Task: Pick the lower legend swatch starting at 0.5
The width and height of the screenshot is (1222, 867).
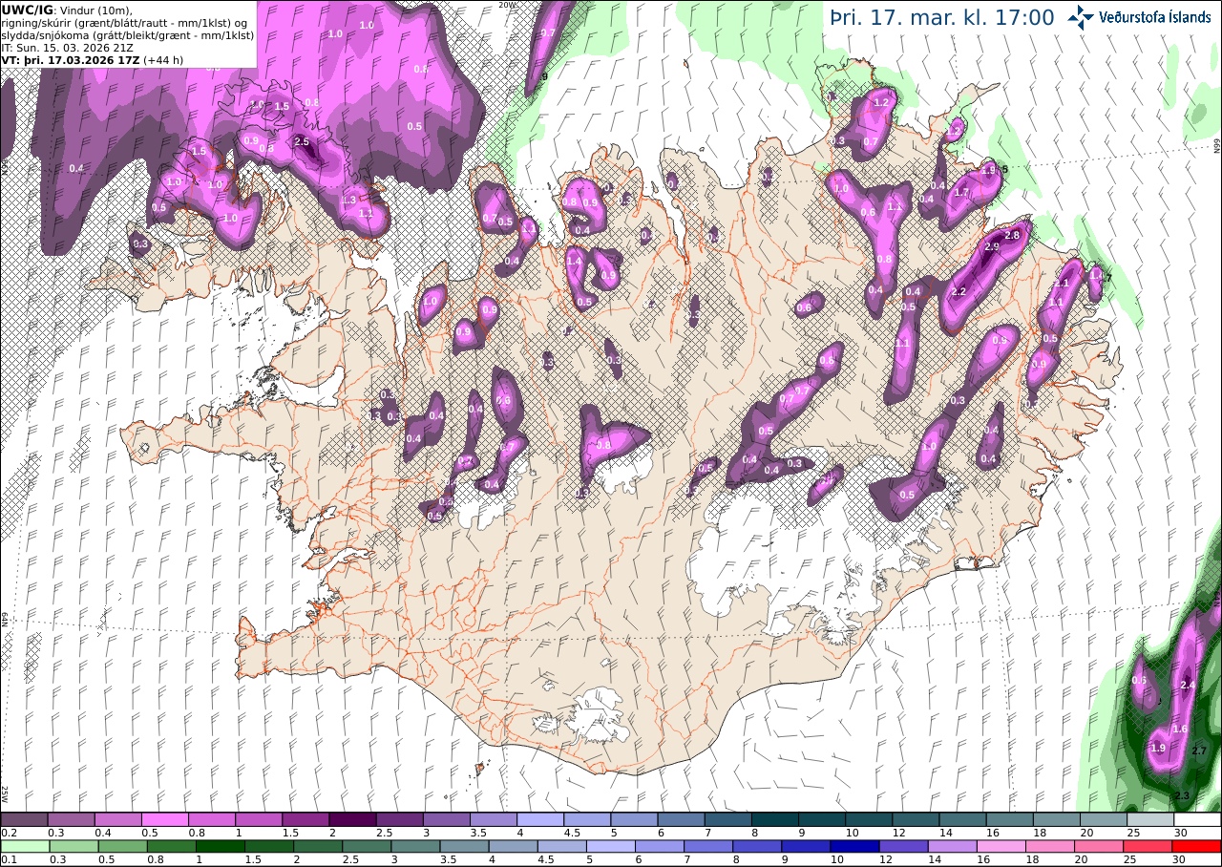Action: [x=122, y=846]
